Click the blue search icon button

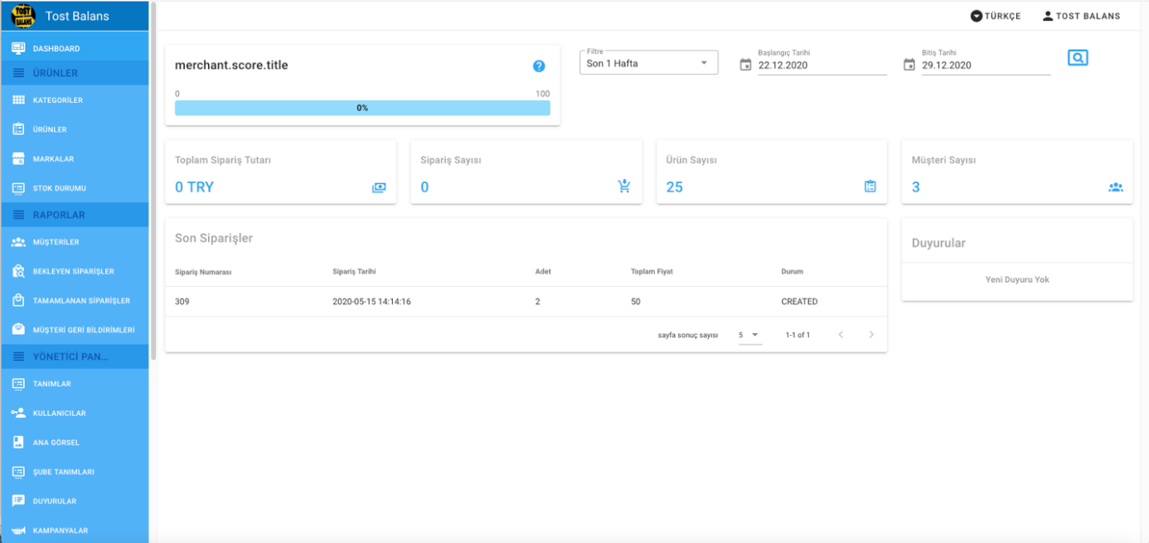pyautogui.click(x=1077, y=58)
